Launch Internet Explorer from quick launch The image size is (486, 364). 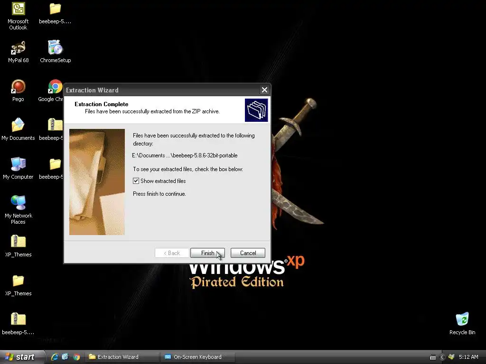tap(55, 357)
